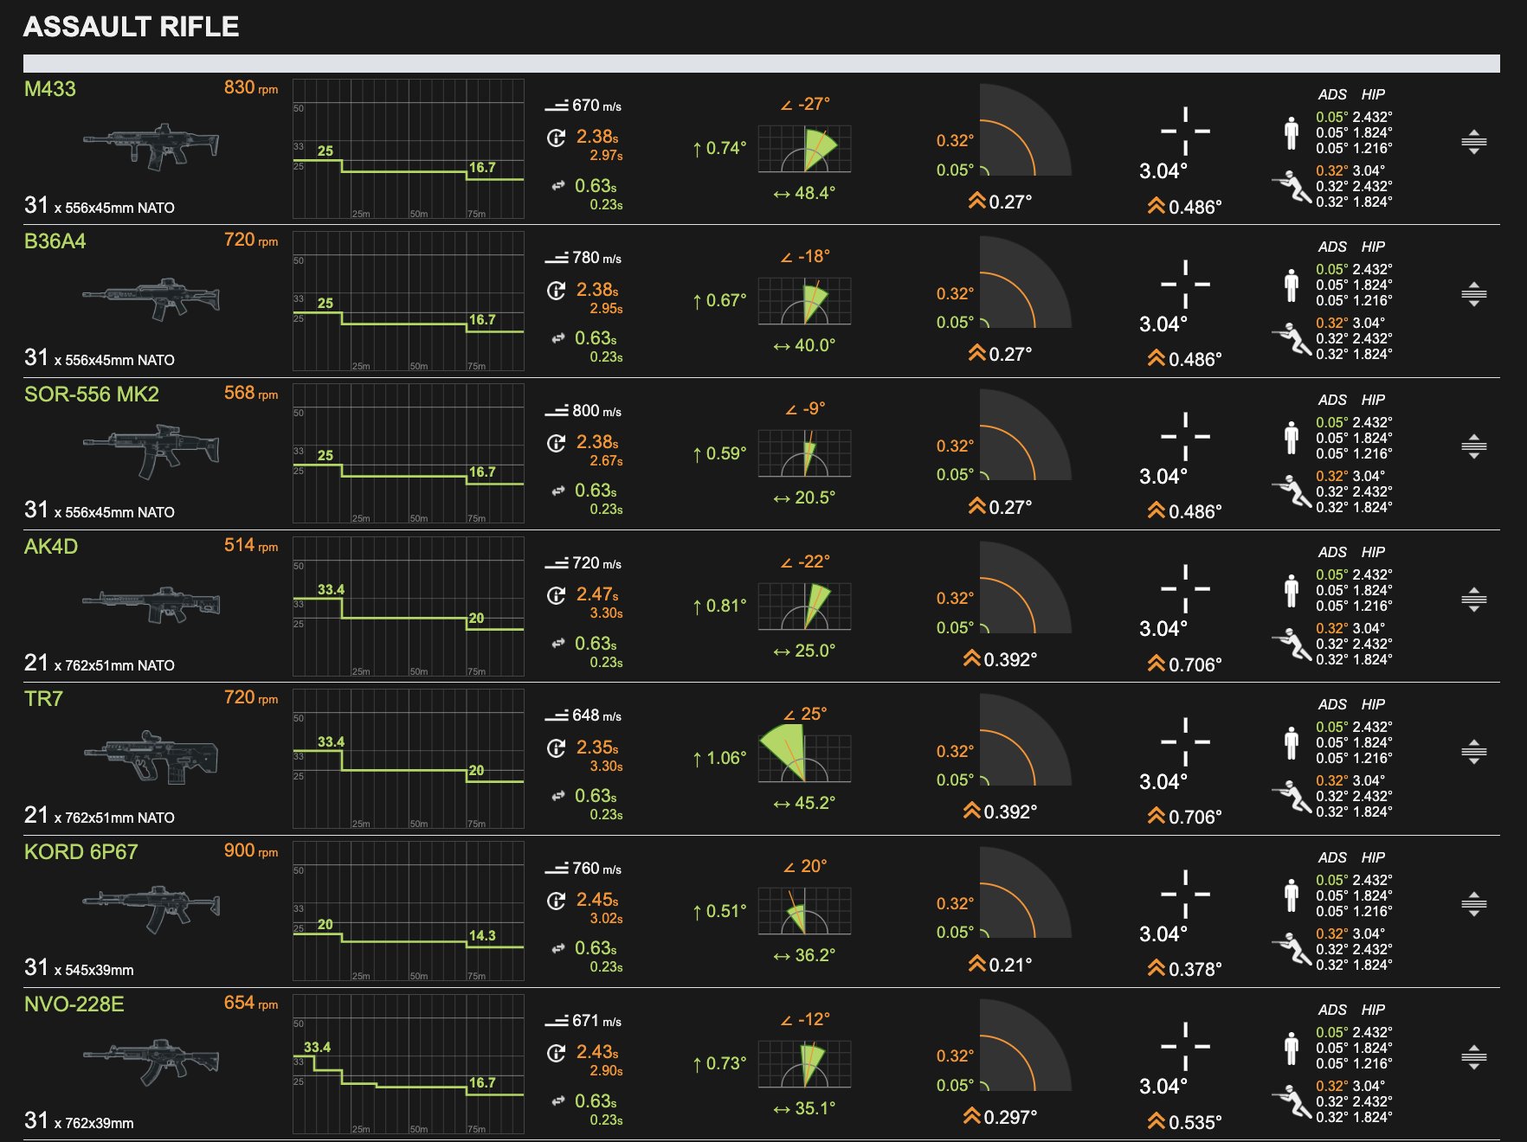Screen dimensions: 1527x1142
Task: Click the AK4D rifle image
Action: pyautogui.click(x=151, y=604)
